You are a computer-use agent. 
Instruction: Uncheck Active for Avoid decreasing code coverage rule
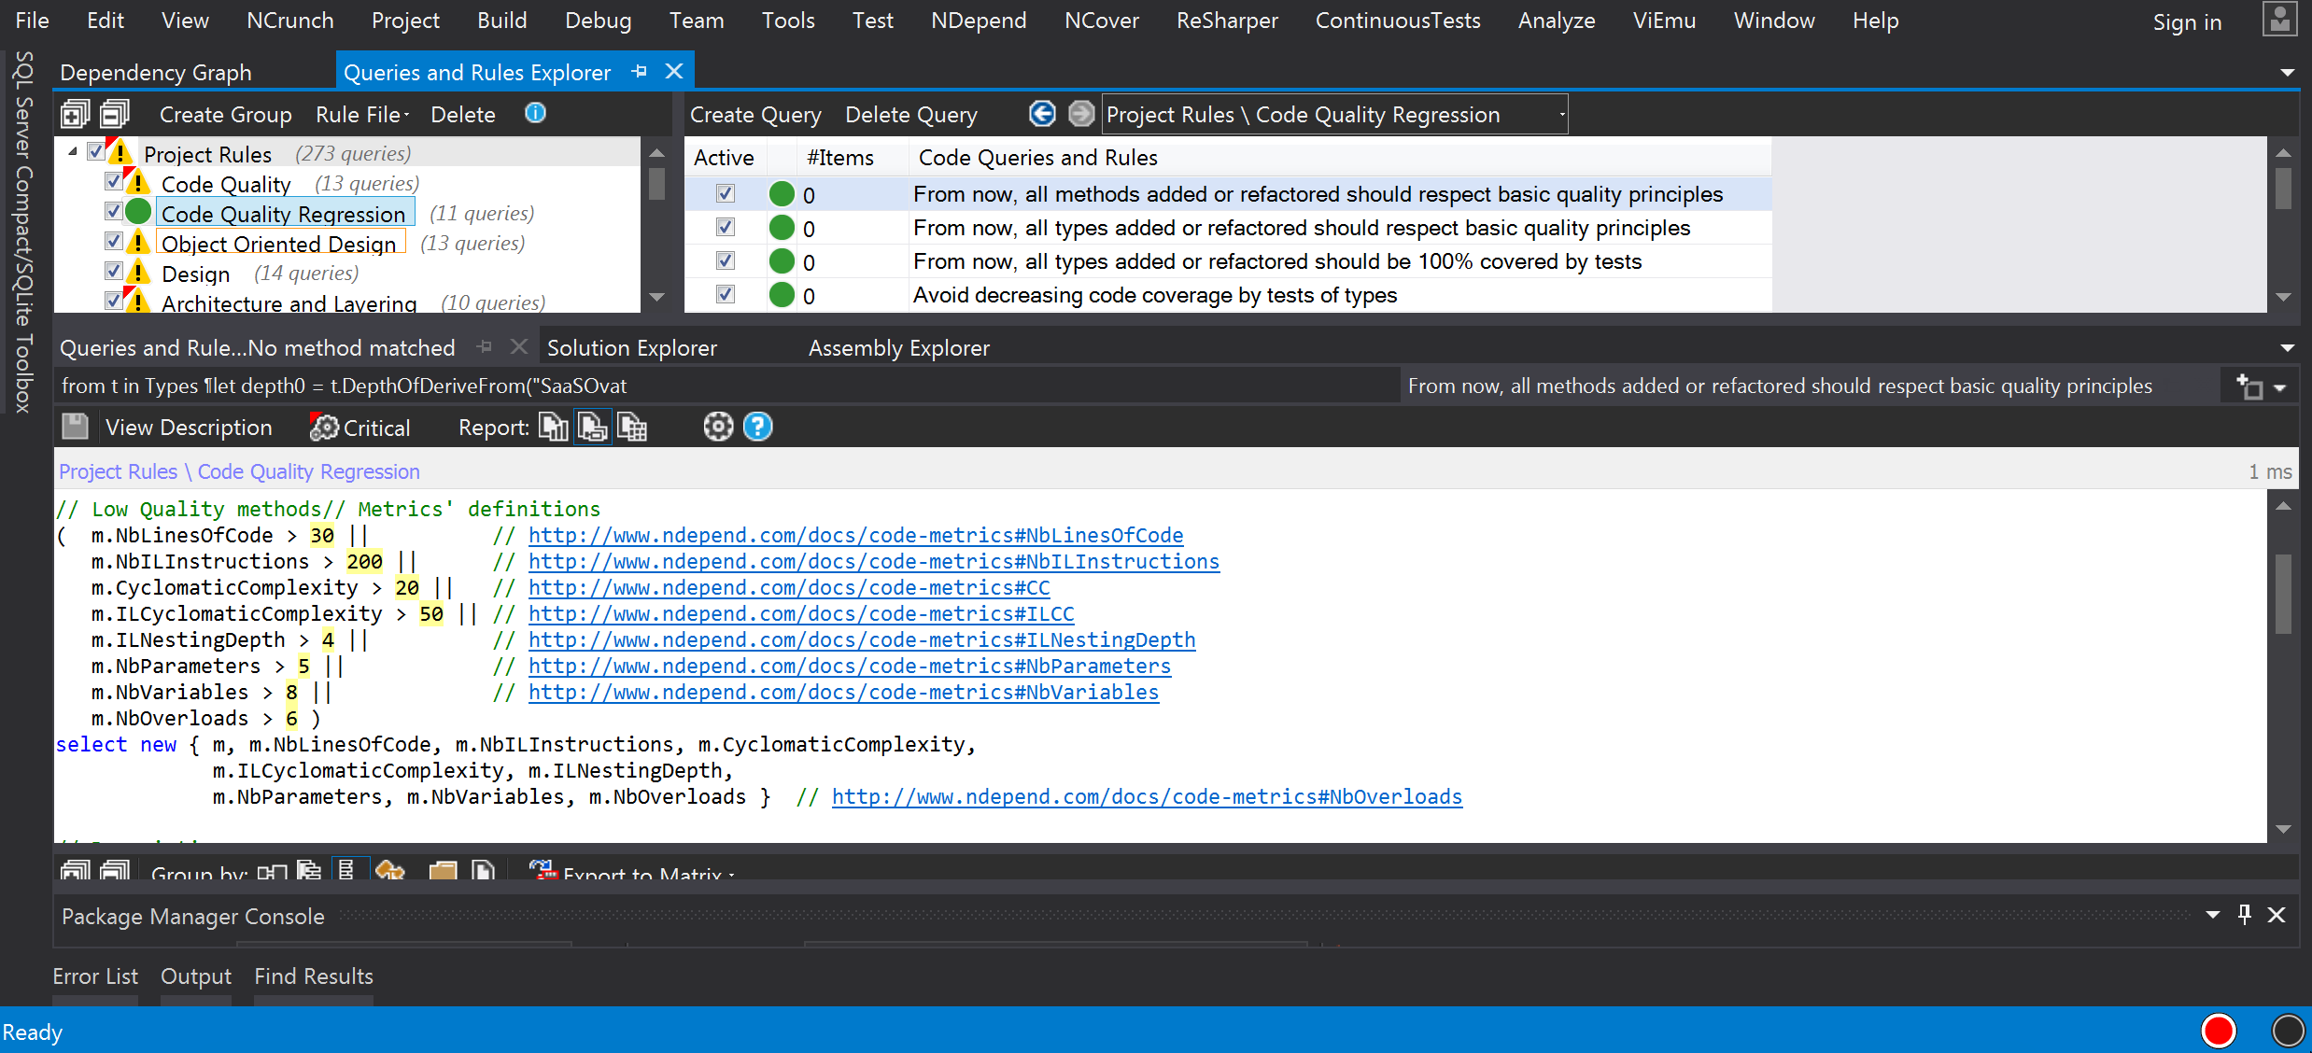point(726,294)
